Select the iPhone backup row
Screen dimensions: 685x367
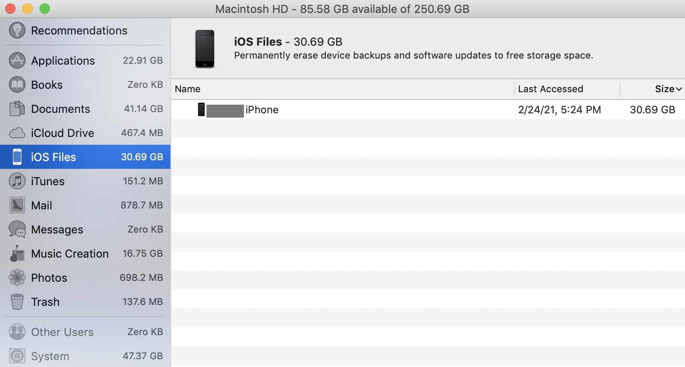tap(428, 109)
